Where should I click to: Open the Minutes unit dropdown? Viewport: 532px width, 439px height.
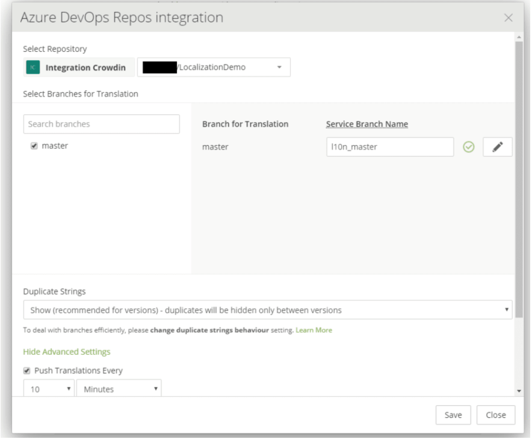[x=119, y=389]
